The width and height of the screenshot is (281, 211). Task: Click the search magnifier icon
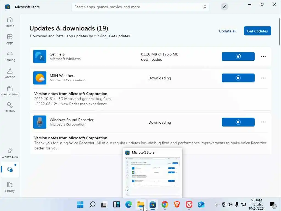[x=205, y=7]
